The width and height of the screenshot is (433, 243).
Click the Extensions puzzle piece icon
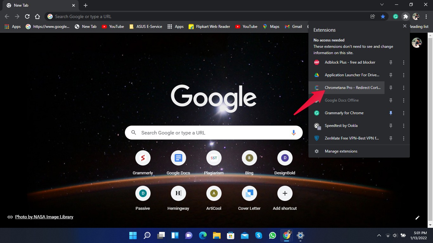coord(405,16)
